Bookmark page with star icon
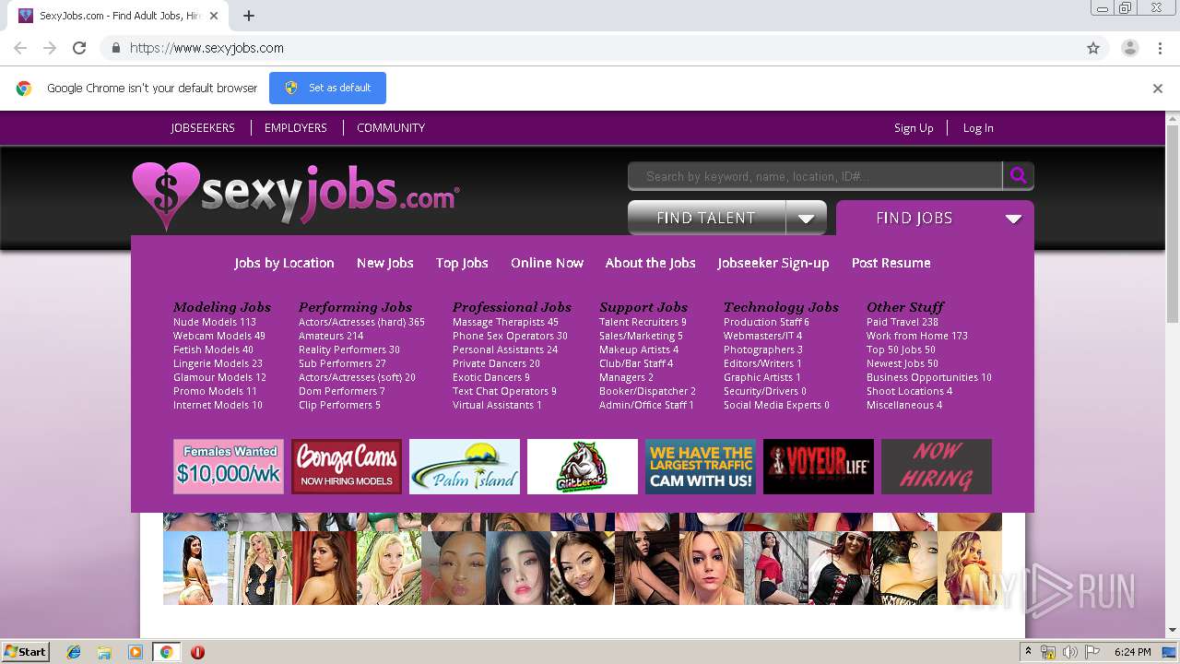The height and width of the screenshot is (664, 1180). pyautogui.click(x=1093, y=48)
